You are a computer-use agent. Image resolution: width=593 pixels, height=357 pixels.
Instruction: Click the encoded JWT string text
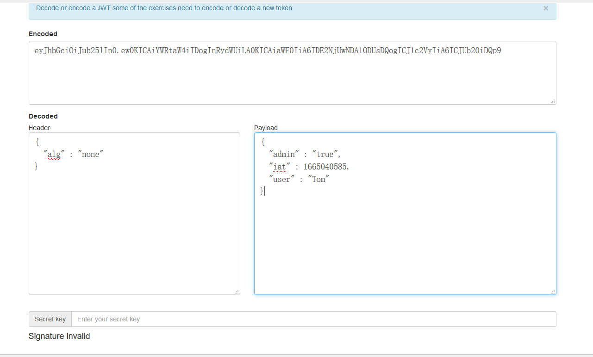coord(268,50)
